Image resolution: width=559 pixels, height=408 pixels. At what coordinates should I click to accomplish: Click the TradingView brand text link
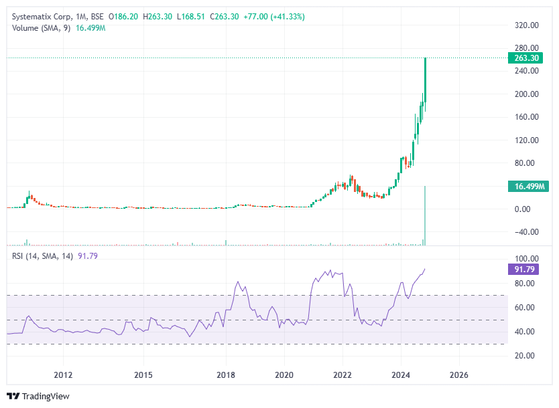[46, 396]
